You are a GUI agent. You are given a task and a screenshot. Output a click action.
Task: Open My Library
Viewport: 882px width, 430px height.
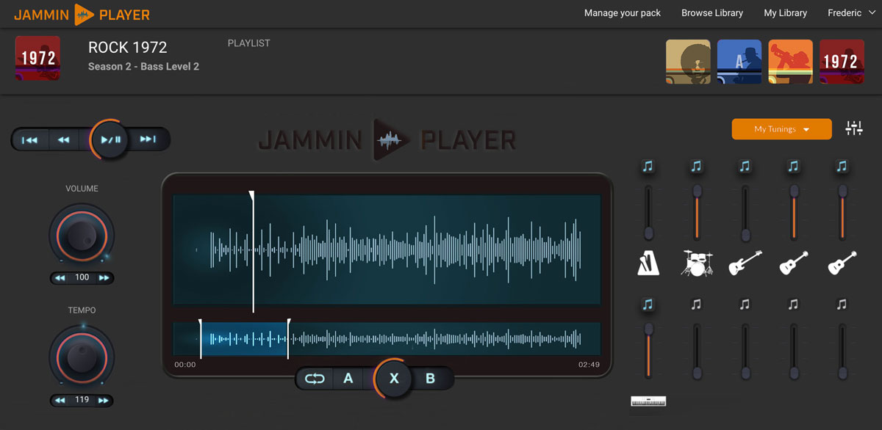786,13
